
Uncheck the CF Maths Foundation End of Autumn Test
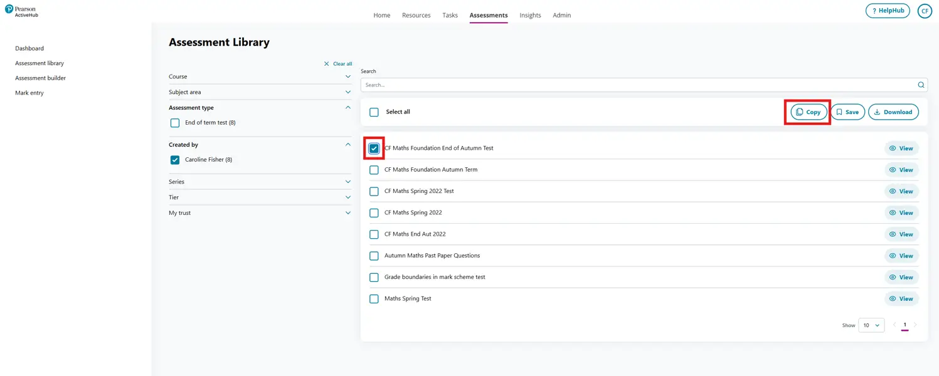point(374,148)
